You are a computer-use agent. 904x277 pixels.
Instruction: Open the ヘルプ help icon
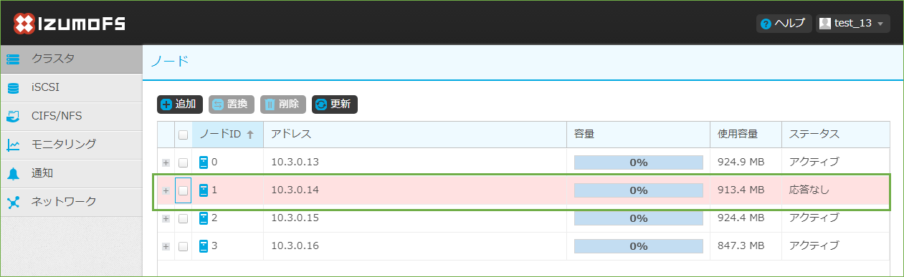coord(766,24)
